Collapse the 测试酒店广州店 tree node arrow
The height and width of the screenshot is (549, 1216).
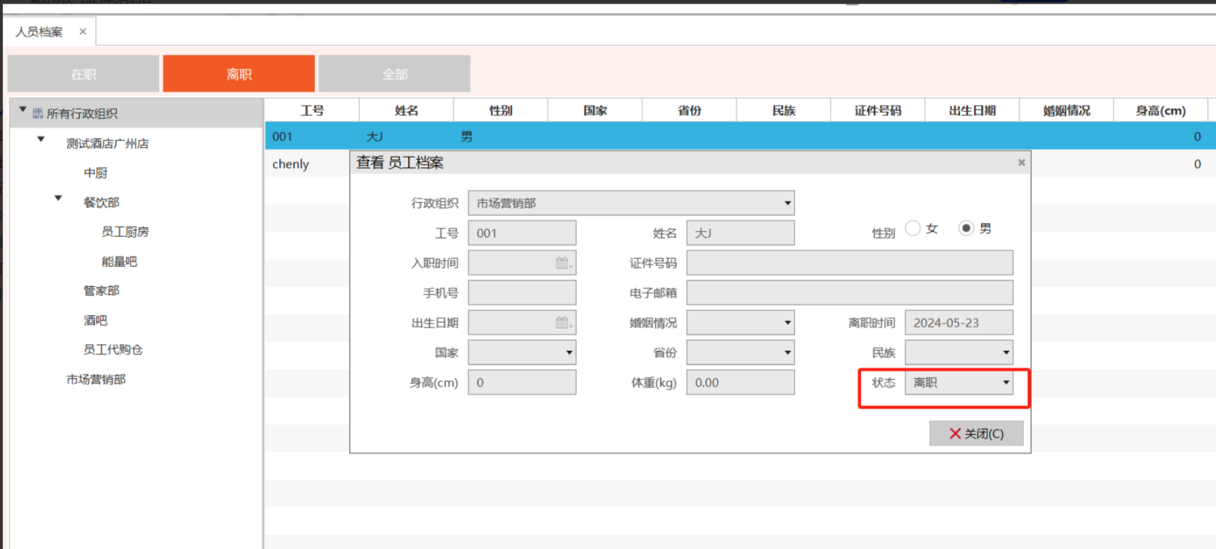click(41, 140)
